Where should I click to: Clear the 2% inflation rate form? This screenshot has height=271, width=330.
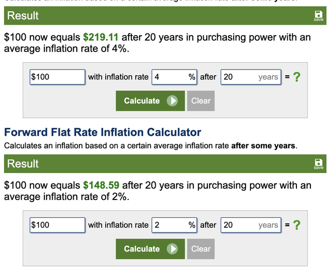(201, 249)
